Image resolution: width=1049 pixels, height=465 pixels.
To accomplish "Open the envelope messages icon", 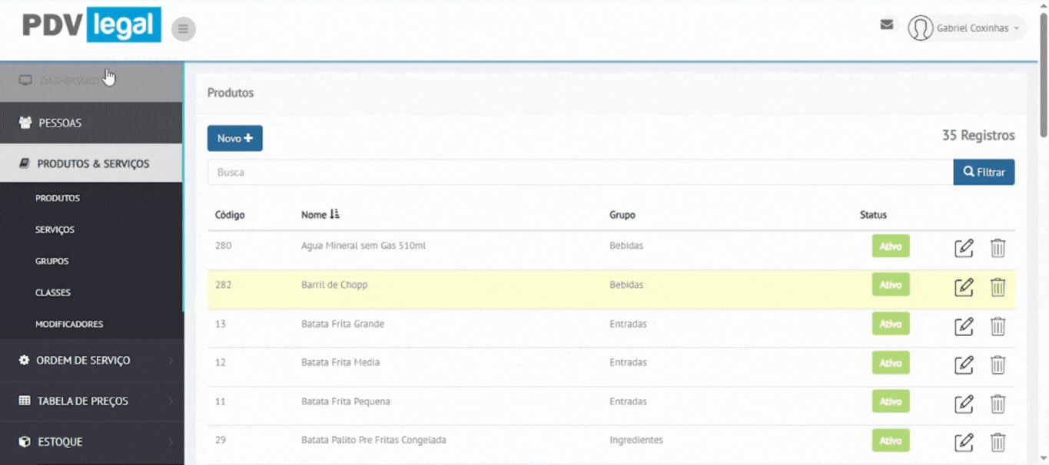I will [886, 25].
